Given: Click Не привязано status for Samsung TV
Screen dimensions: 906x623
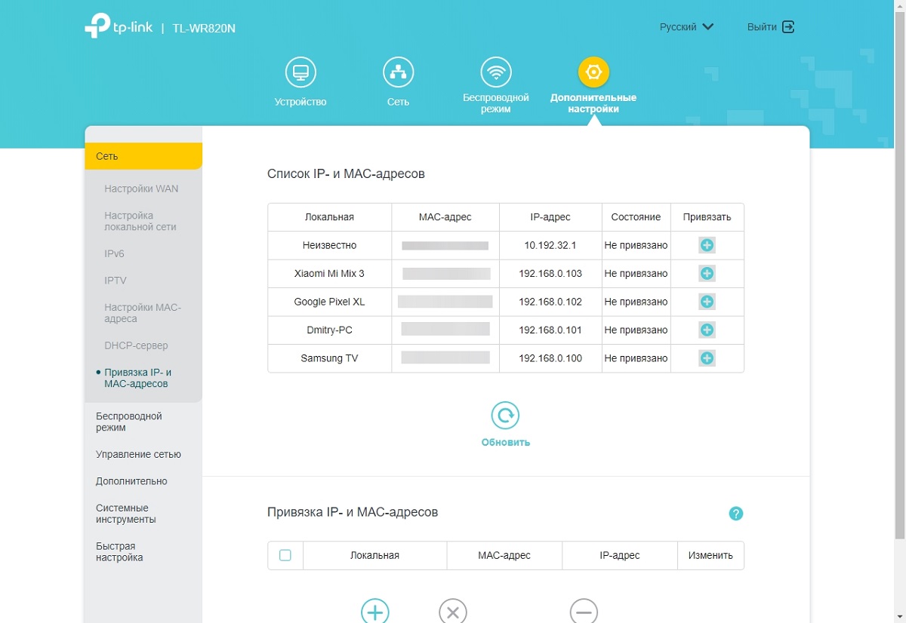Looking at the screenshot, I should tap(636, 358).
